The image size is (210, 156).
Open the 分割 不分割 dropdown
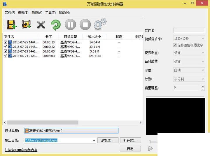click(189, 79)
